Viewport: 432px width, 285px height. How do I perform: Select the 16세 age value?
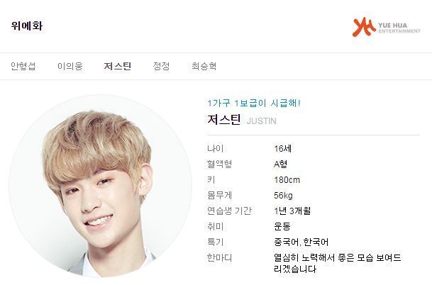(282, 149)
